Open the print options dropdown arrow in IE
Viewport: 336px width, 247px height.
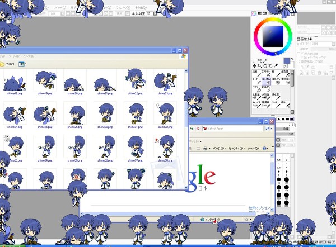click(x=209, y=148)
